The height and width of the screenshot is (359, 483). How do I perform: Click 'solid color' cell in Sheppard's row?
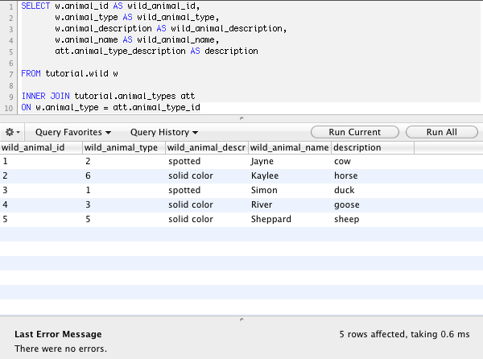tap(207, 219)
